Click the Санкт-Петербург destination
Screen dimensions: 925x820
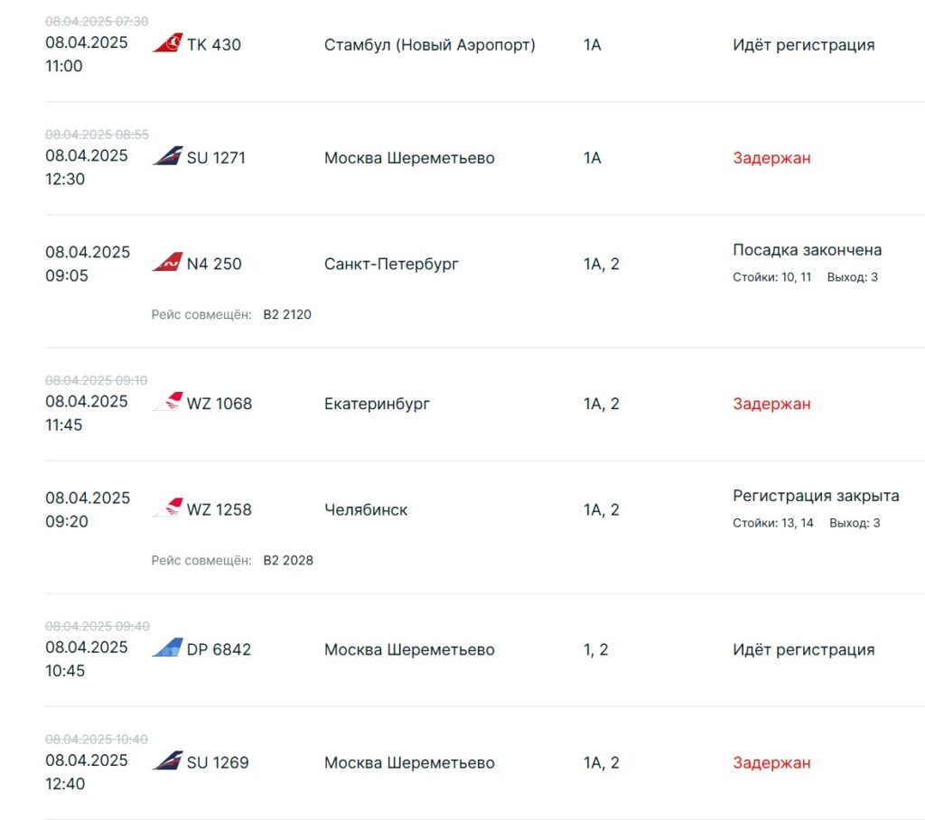[391, 265]
